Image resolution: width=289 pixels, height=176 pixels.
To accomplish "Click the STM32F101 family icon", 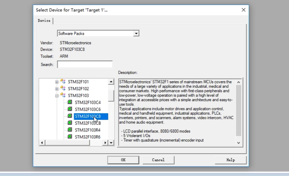I will click(x=63, y=82).
